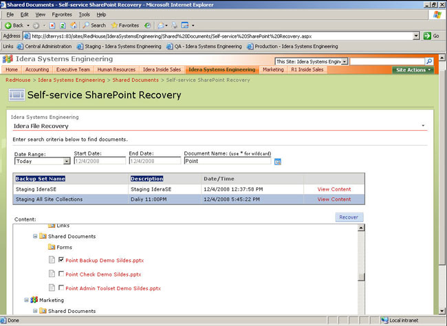Click the Refresh page icon
Screen dimensions: 447x326
point(63,25)
